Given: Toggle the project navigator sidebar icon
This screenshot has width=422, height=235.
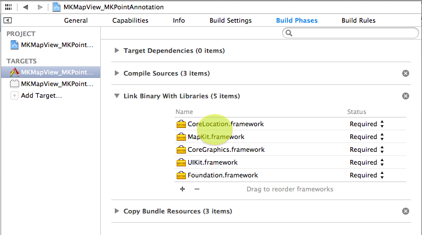Looking at the screenshot, I should (7, 20).
